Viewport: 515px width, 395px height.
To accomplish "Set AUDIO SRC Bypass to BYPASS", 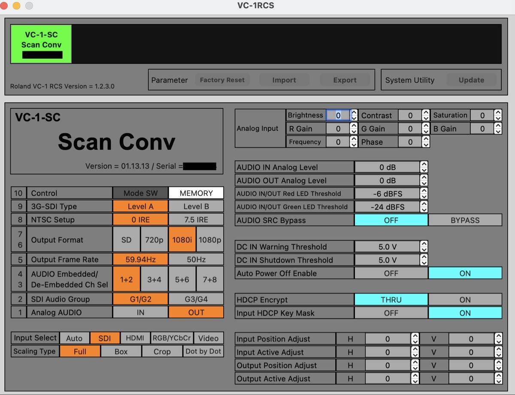I will tap(465, 220).
